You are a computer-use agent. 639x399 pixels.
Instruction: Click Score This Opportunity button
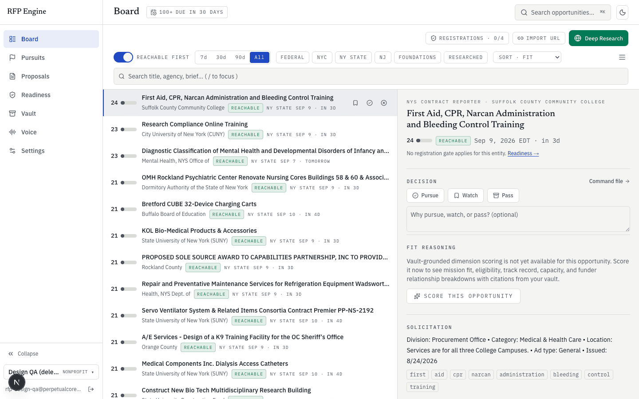pyautogui.click(x=463, y=296)
